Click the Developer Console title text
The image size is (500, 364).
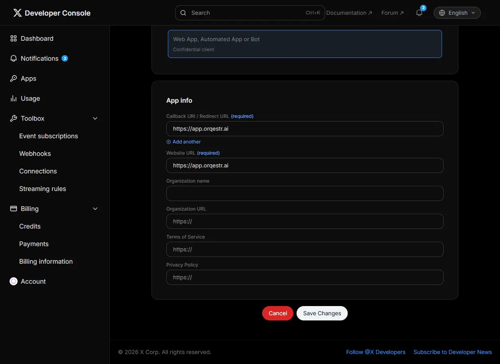[x=58, y=13]
